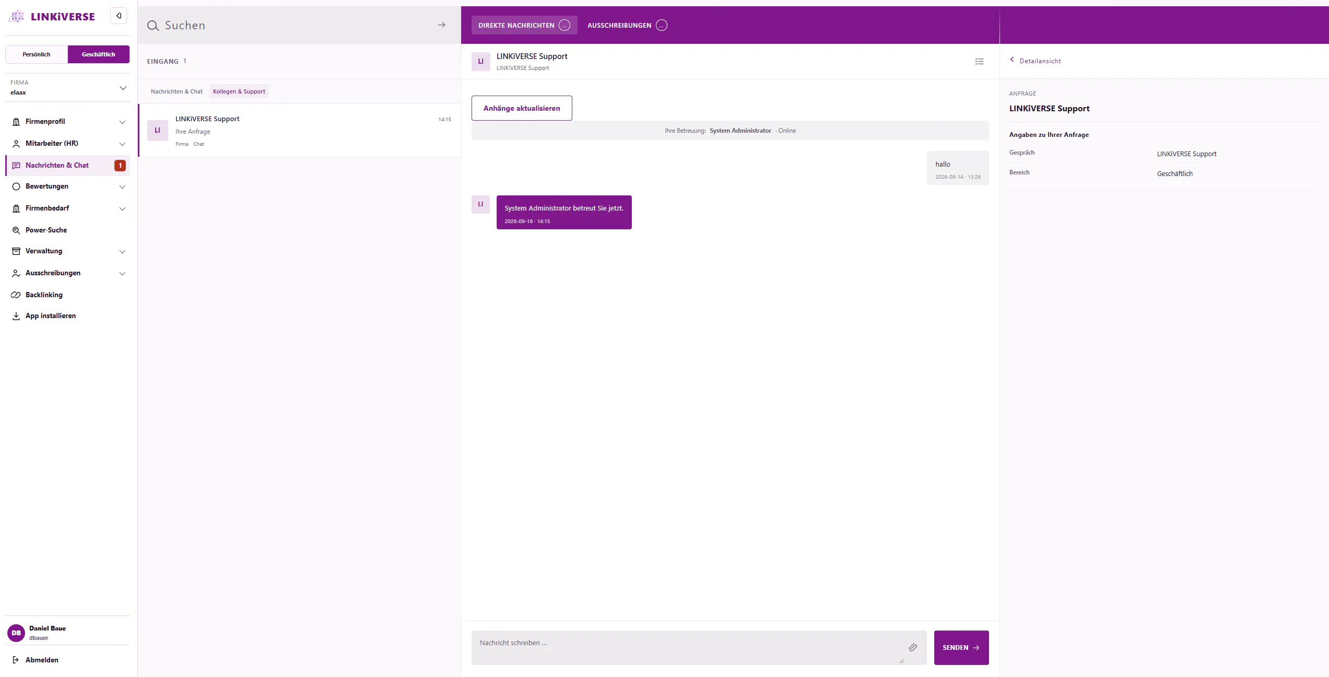Click the 'Chat' tag in inbox row
1329x677 pixels.
tap(199, 144)
